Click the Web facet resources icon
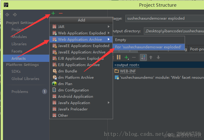 click(x=117, y=78)
